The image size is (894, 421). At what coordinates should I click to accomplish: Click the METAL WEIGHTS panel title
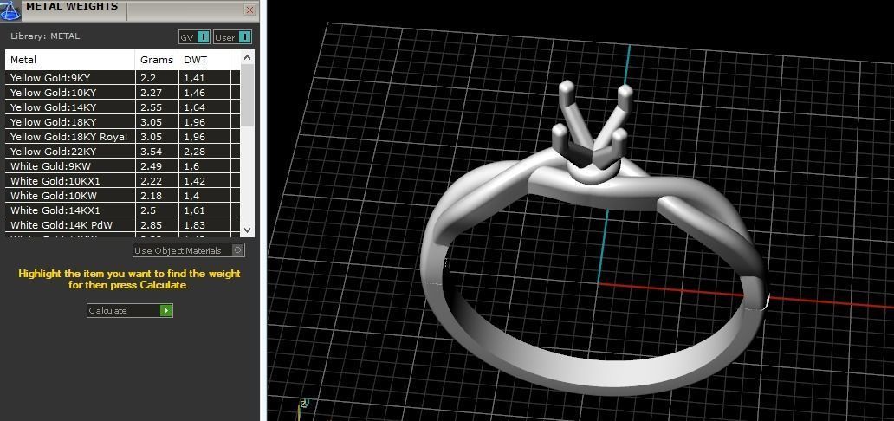click(x=73, y=7)
